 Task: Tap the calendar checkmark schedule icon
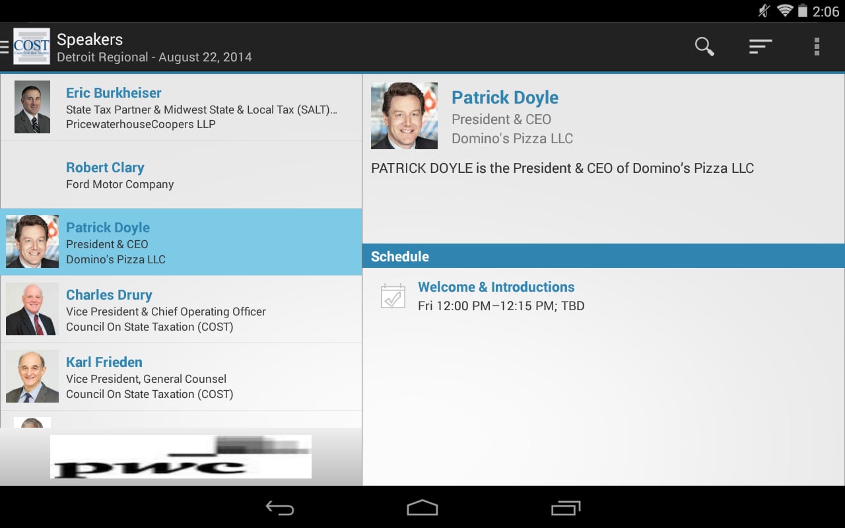pyautogui.click(x=393, y=296)
